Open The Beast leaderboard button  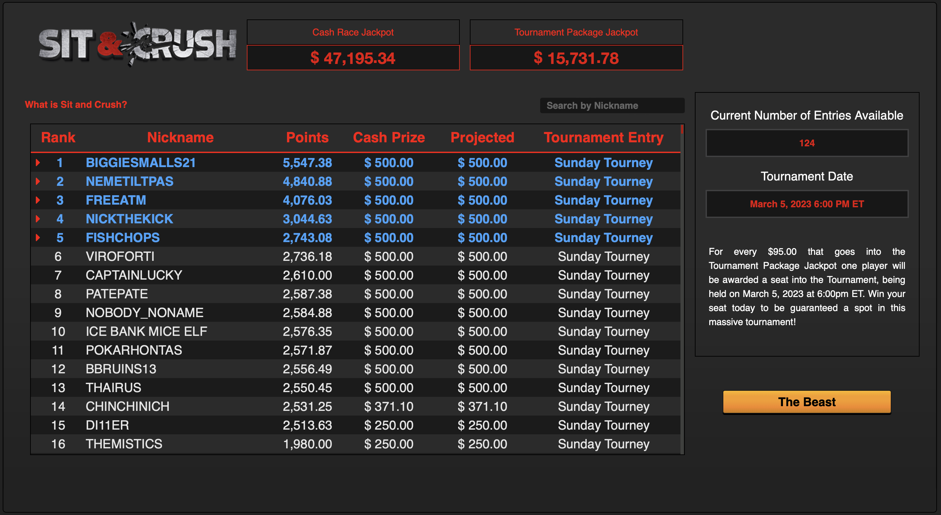[x=807, y=402]
